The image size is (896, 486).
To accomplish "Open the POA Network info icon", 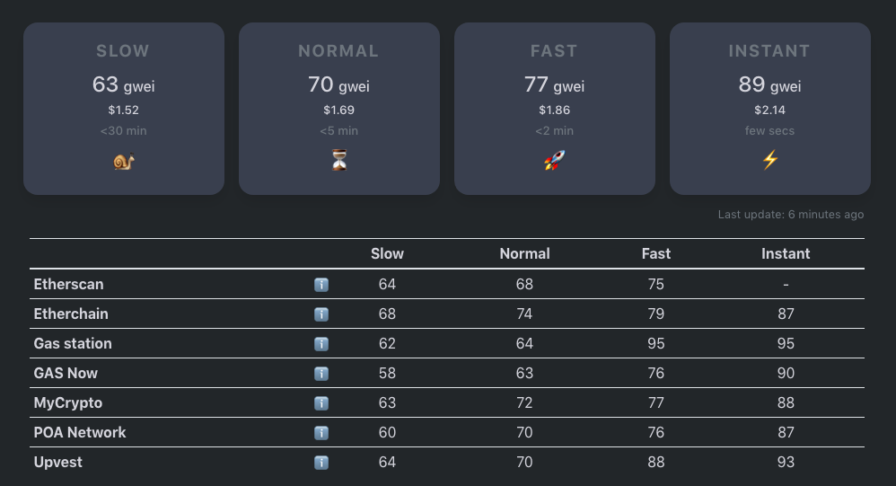I will pos(321,433).
